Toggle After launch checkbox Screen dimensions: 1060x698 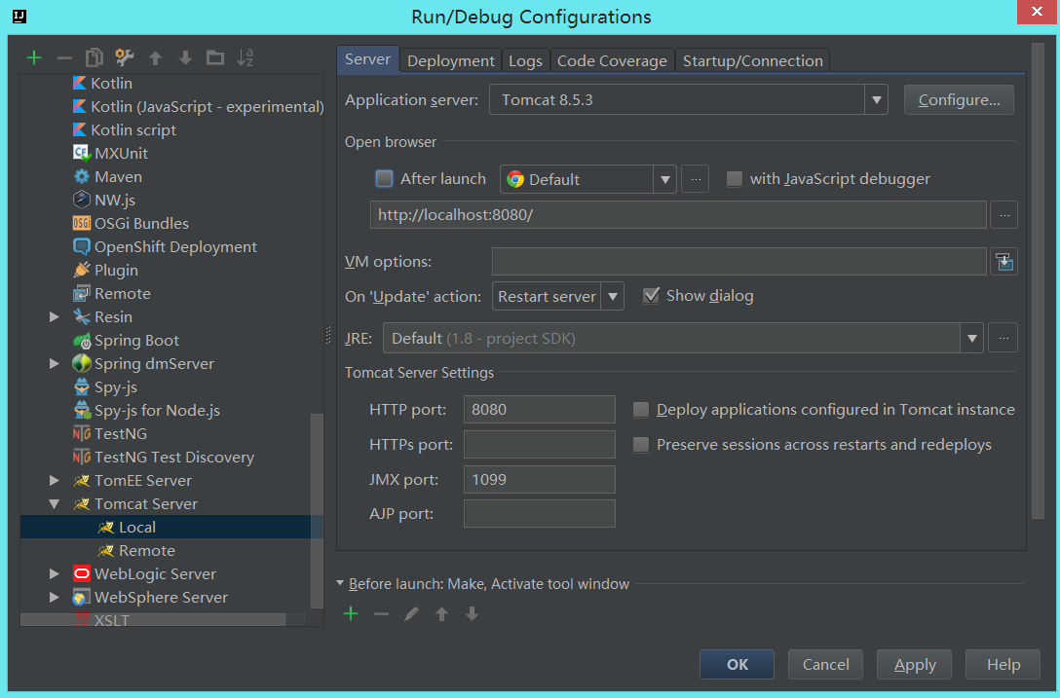pos(384,178)
